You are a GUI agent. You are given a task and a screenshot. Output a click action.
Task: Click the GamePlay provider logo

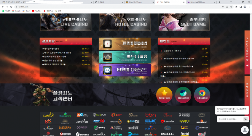click(99, 115)
